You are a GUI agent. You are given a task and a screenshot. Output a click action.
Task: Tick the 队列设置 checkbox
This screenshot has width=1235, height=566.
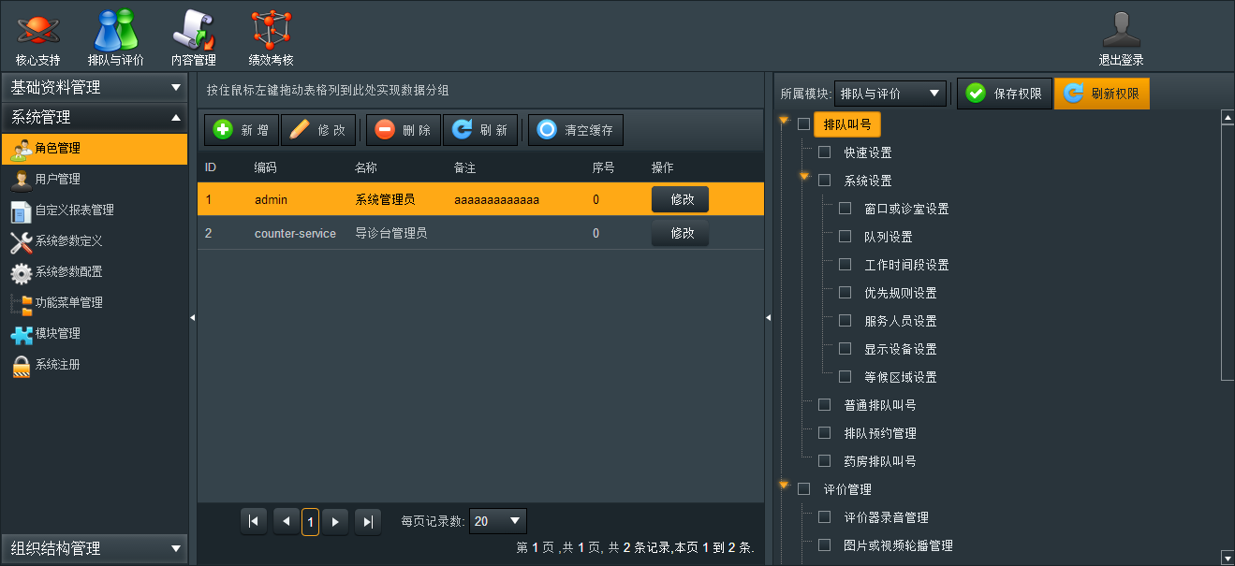(845, 237)
